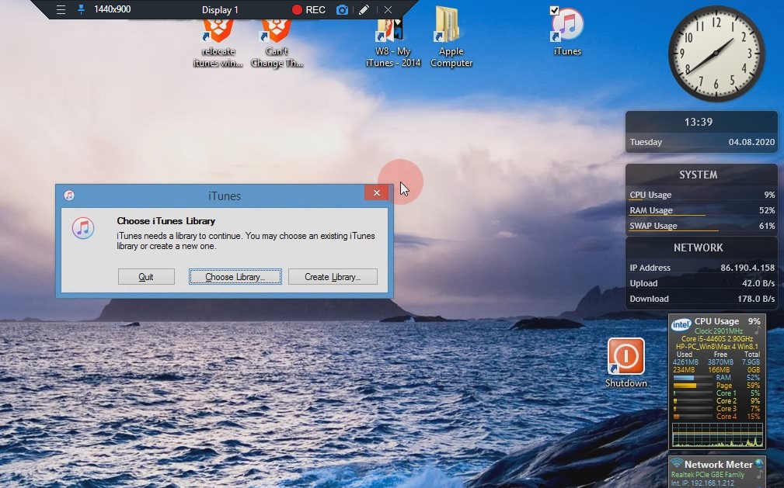Screen dimensions: 784x488
Task: Open the 'Can't Change Th...' desktop shortcut
Action: (x=277, y=44)
